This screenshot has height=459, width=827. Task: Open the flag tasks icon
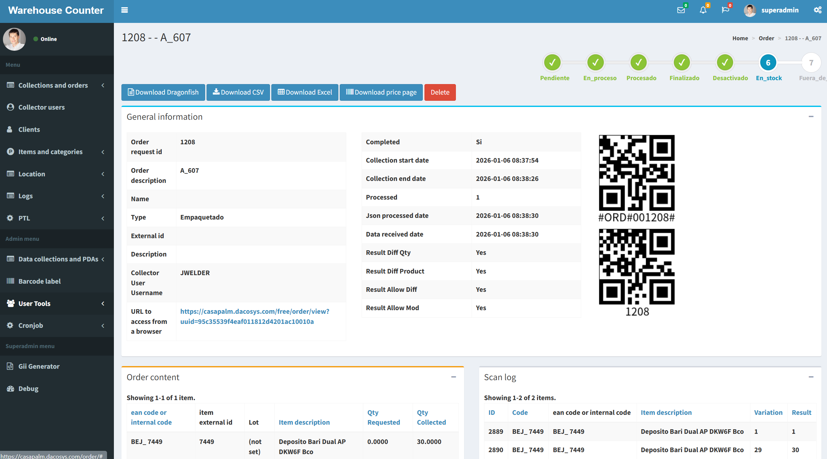[725, 10]
